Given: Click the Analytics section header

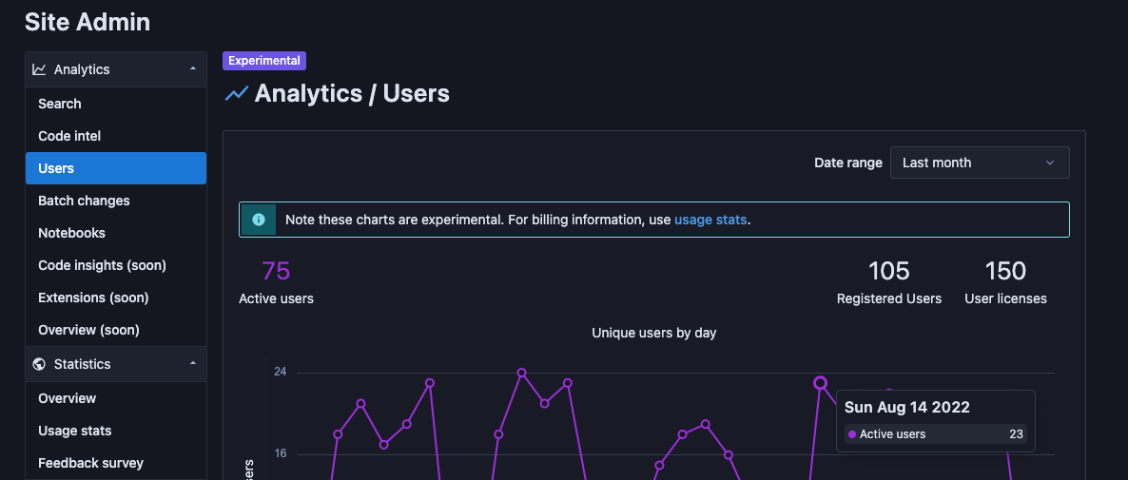Looking at the screenshot, I should coord(116,69).
